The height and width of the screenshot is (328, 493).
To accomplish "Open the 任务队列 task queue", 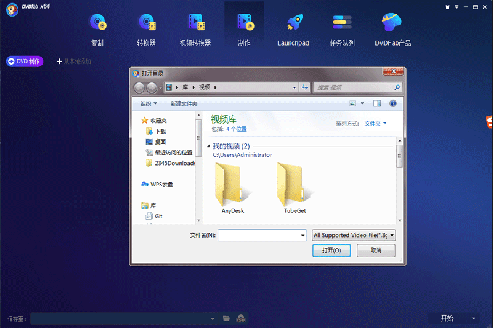I will tap(341, 29).
